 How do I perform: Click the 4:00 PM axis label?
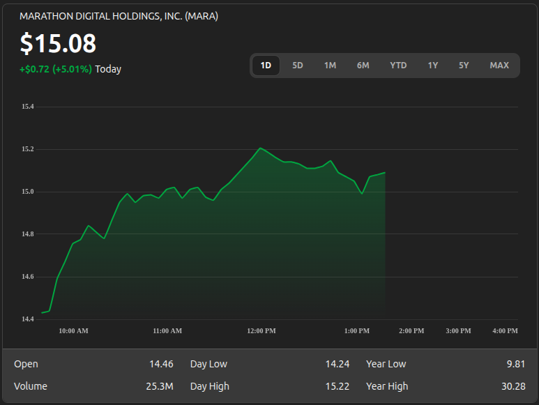pos(505,331)
